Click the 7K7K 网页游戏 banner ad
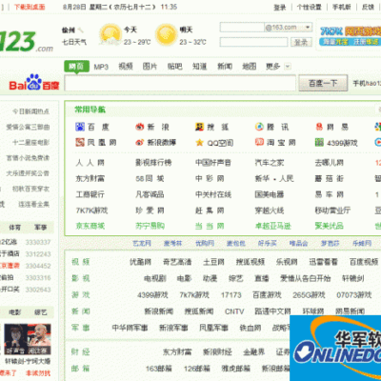381x381 pixels. [350, 36]
